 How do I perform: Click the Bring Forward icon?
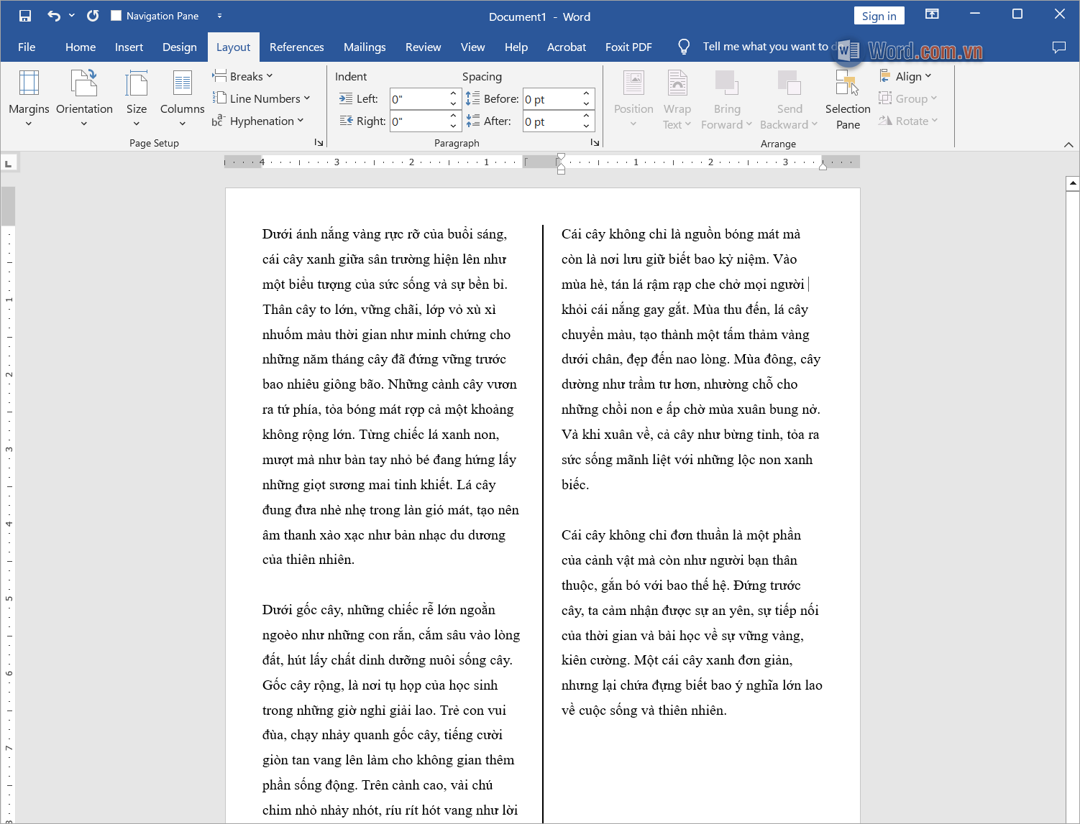pyautogui.click(x=727, y=83)
